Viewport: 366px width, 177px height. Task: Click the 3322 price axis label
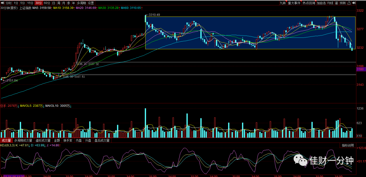[x=360, y=11]
